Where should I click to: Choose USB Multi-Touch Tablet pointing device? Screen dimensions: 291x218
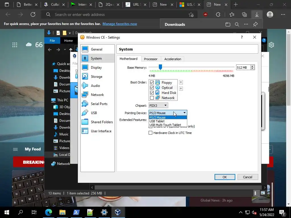pyautogui.click(x=168, y=125)
